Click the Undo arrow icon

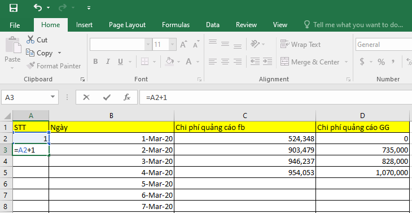[38, 7]
